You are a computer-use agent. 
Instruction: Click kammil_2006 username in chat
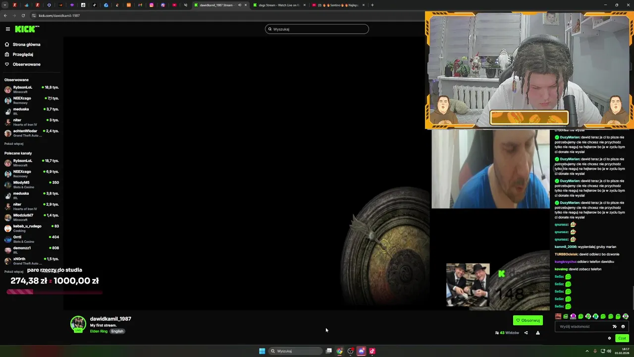[x=566, y=247]
